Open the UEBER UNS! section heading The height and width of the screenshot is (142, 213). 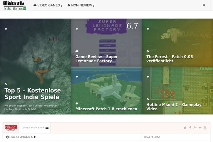coord(152,137)
